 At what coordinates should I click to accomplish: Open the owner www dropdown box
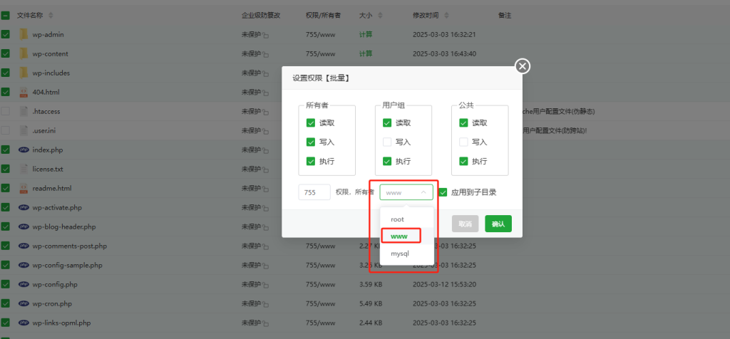pos(406,192)
